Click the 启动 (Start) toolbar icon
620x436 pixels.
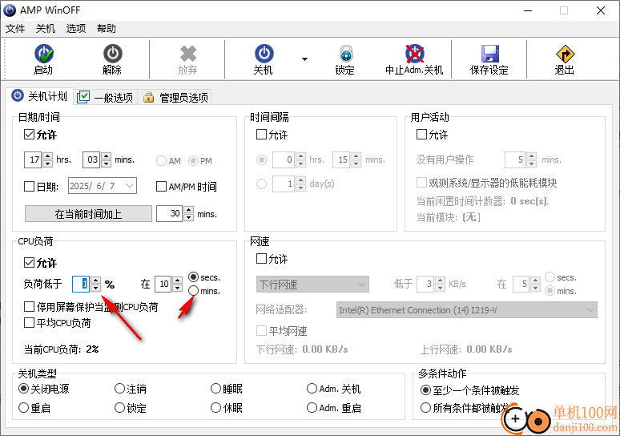tap(43, 54)
